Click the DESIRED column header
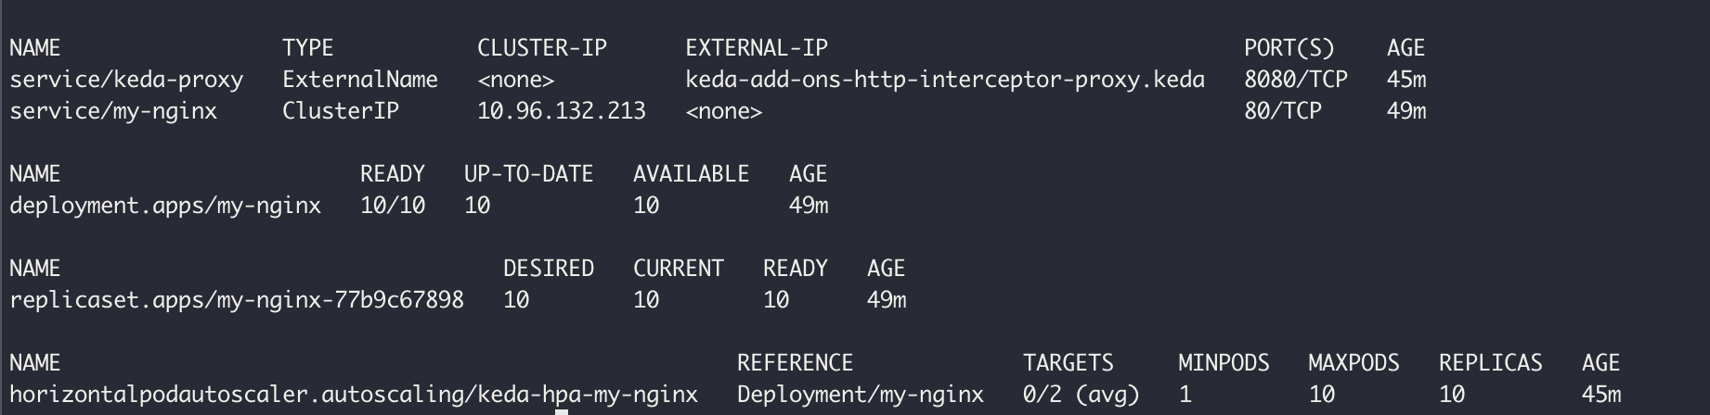The height and width of the screenshot is (415, 1710). (549, 269)
